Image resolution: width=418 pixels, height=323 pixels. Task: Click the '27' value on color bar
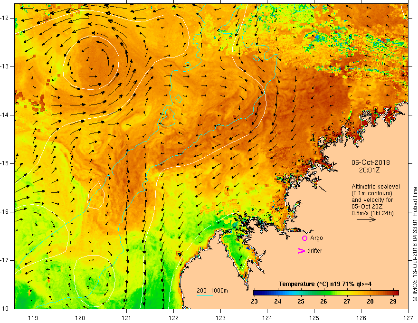pyautogui.click(x=347, y=302)
